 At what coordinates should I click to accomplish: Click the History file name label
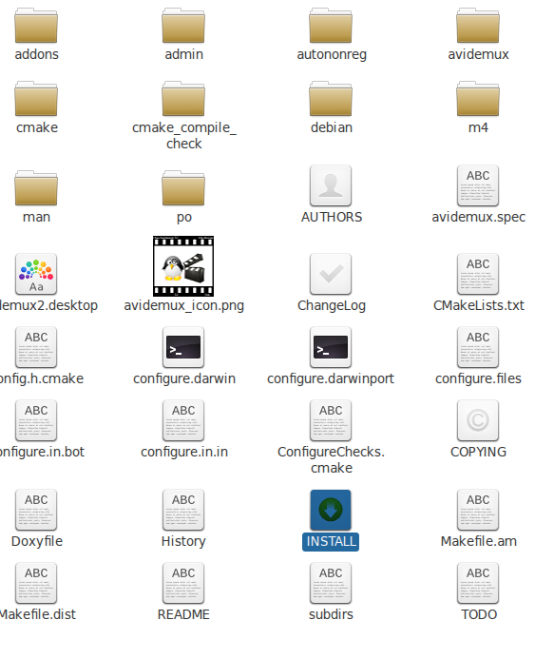183,541
